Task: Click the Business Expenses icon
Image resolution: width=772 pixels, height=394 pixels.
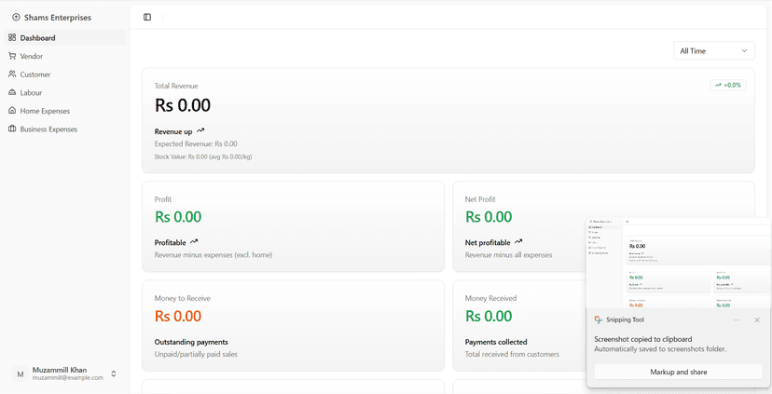Action: point(12,129)
